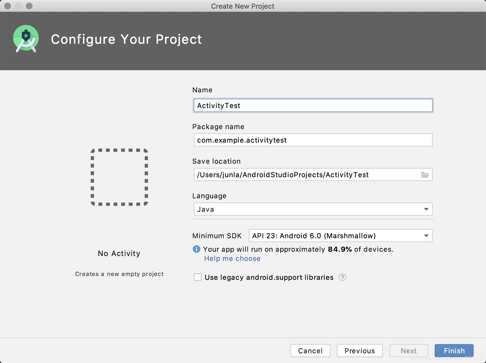Go back with the Previous button
The image size is (486, 363).
coord(360,351)
